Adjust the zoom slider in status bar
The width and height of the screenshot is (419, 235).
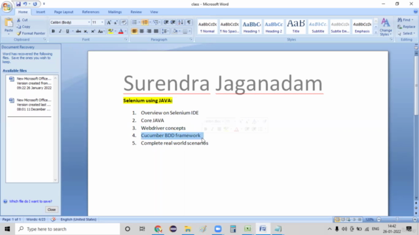click(397, 219)
